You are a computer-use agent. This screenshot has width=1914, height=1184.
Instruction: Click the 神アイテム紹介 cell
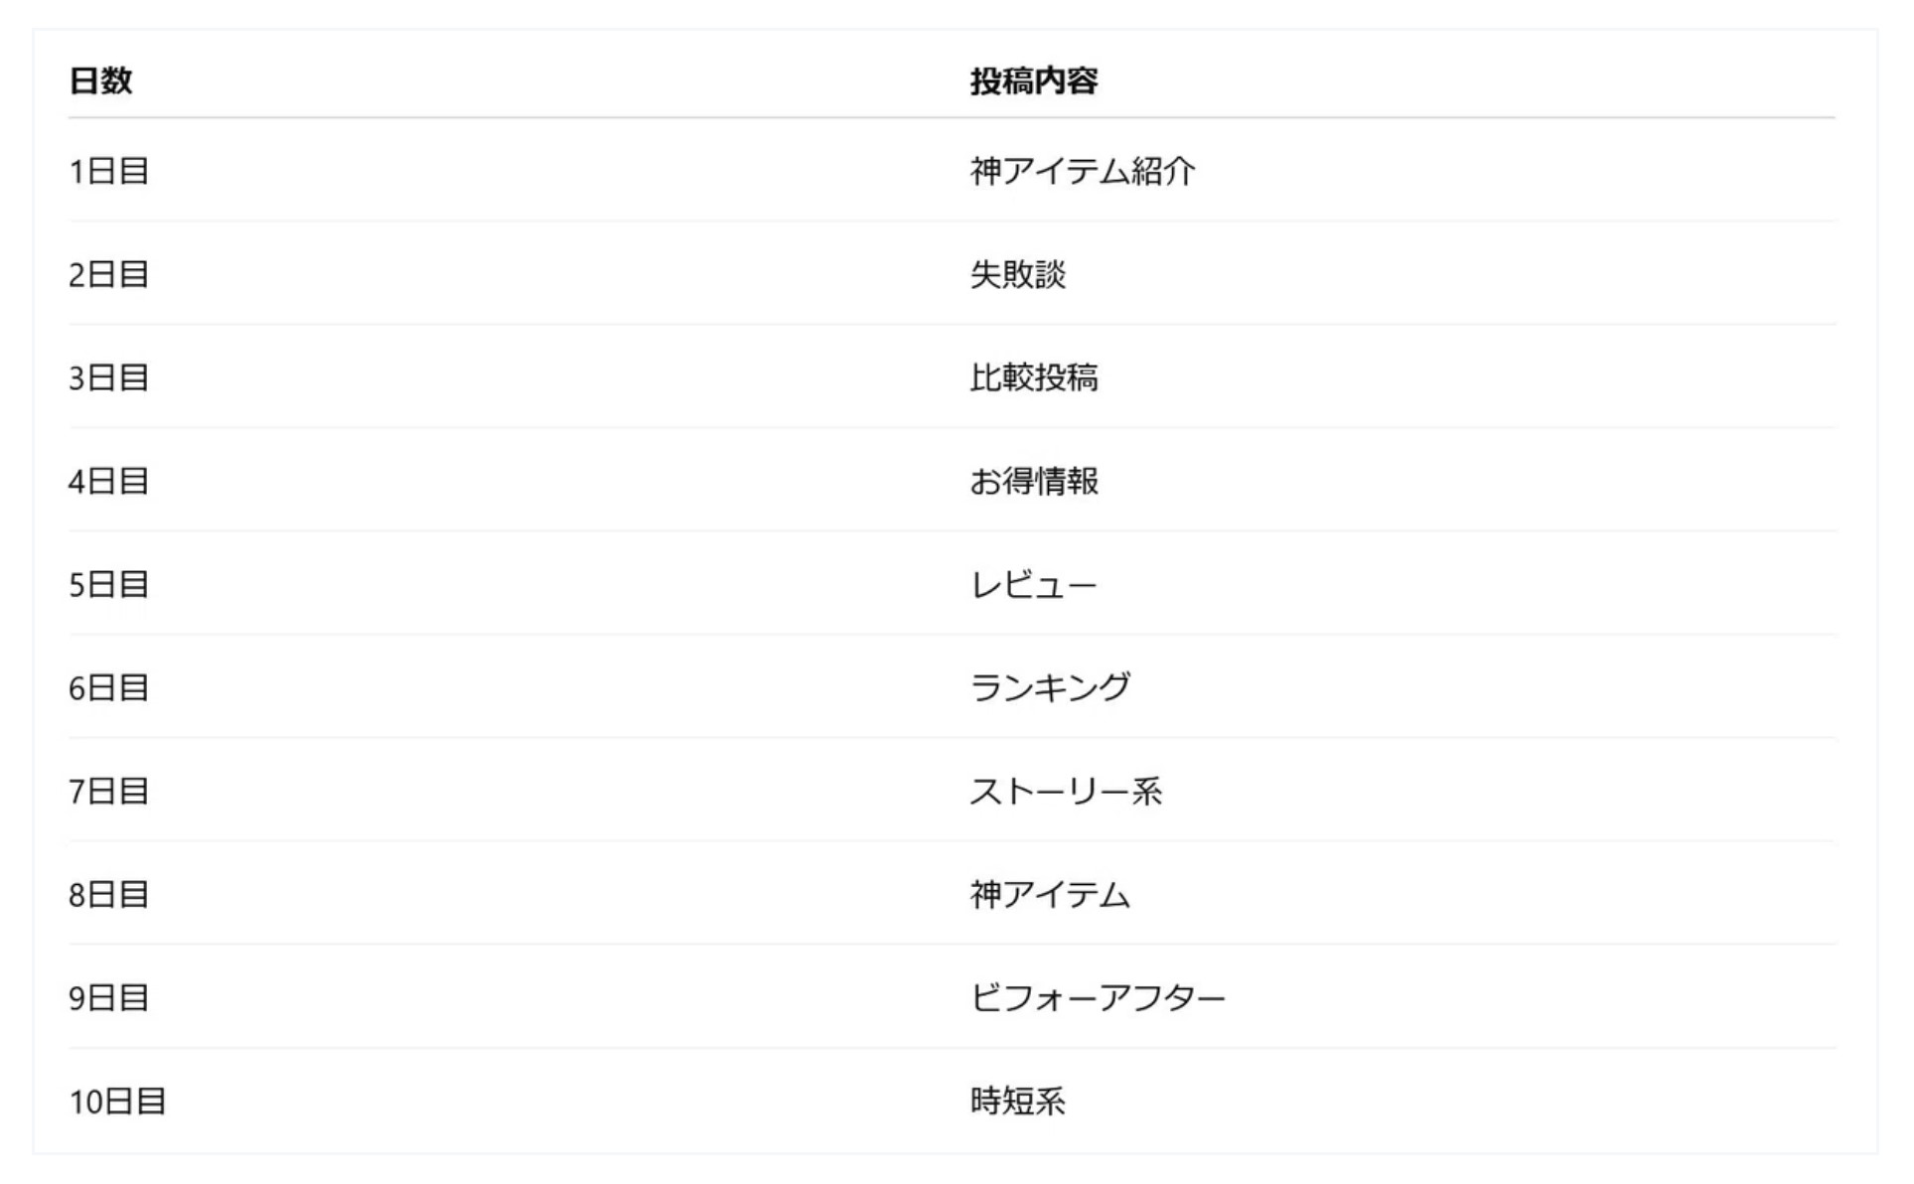point(1082,172)
